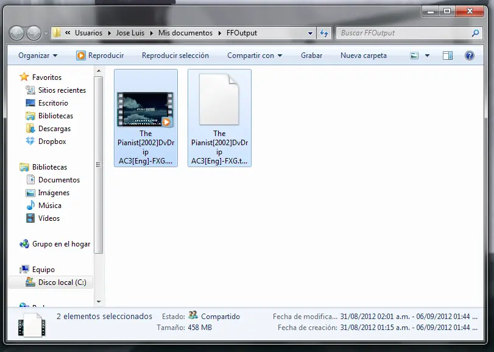Click the Reproducir play icon button
494x352 pixels.
coord(80,56)
